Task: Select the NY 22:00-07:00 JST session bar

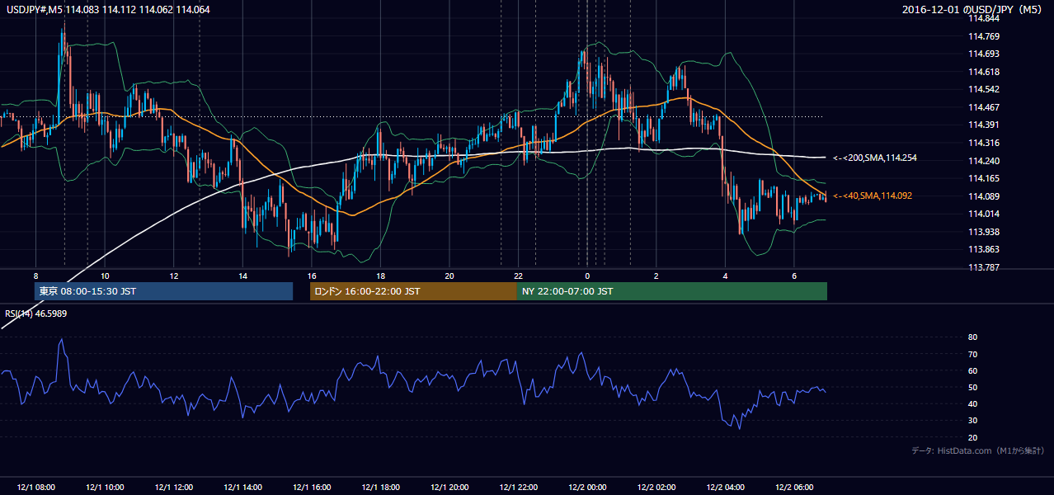Action: pyautogui.click(x=671, y=291)
